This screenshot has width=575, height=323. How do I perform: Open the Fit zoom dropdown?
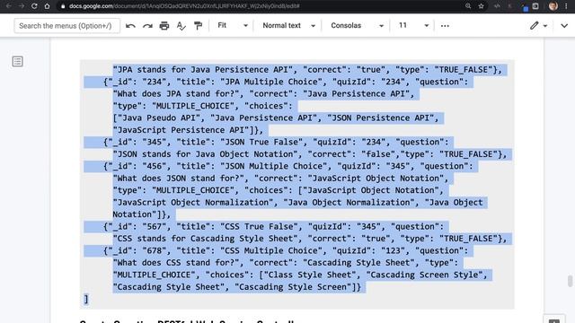233,25
